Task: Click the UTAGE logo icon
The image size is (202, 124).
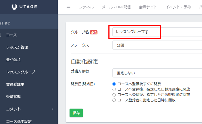Action: tap(15, 7)
